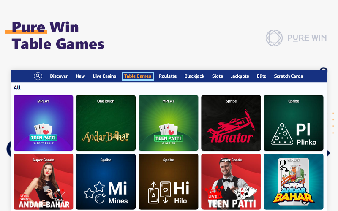
Task: Open Teen Patti Champion by MPLAY
Action: click(168, 123)
